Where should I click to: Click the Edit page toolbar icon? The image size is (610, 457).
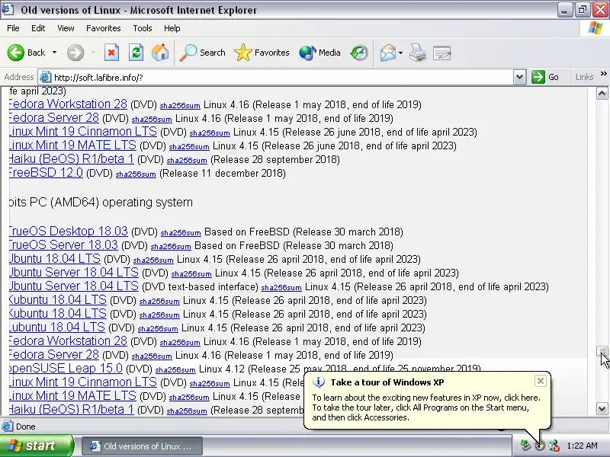pyautogui.click(x=442, y=53)
